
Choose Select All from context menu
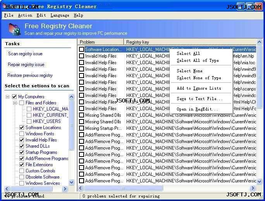[188, 53]
